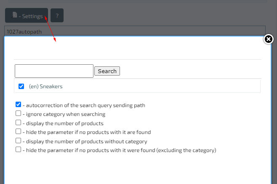Click 'ignore category when searching' label text
Viewport: 277px width, 184px height.
(65, 114)
